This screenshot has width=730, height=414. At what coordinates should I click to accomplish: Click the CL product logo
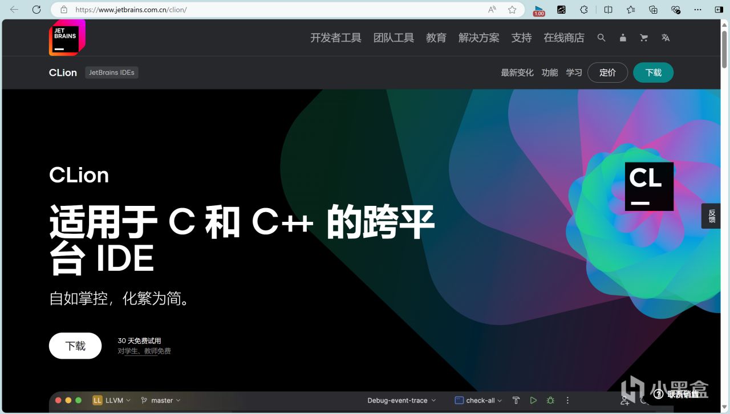point(649,186)
